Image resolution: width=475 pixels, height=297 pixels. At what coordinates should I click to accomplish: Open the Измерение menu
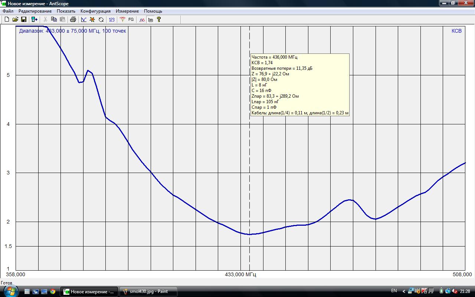[x=127, y=11]
